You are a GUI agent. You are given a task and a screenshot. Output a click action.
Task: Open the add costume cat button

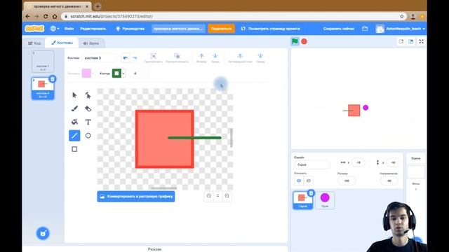click(x=43, y=233)
